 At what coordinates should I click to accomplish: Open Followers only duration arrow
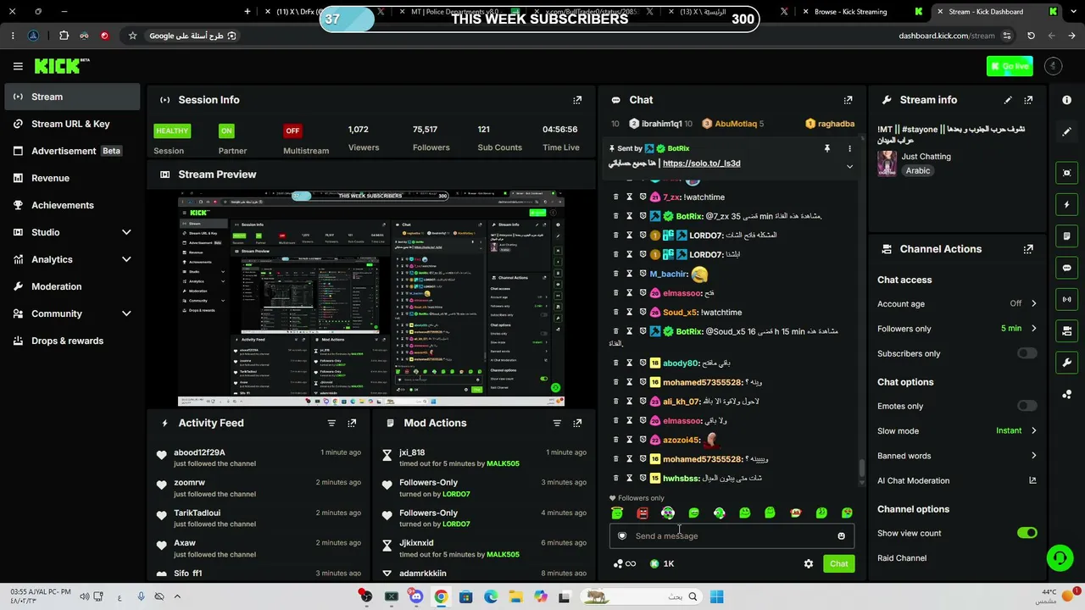tap(1033, 328)
